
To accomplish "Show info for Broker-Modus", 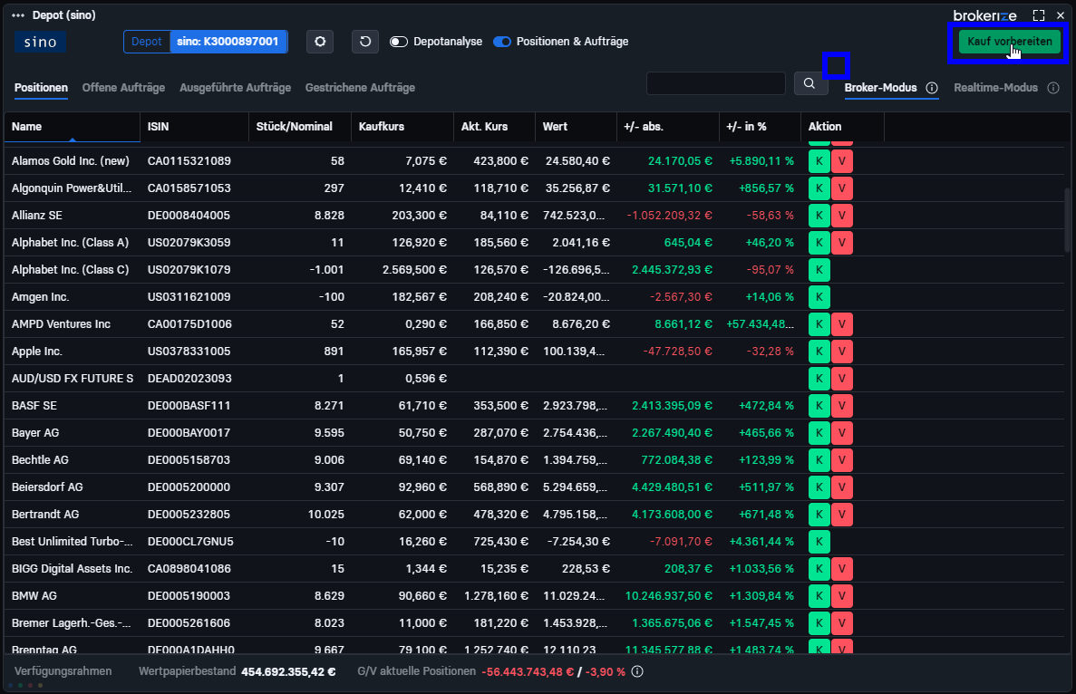I will tap(932, 88).
